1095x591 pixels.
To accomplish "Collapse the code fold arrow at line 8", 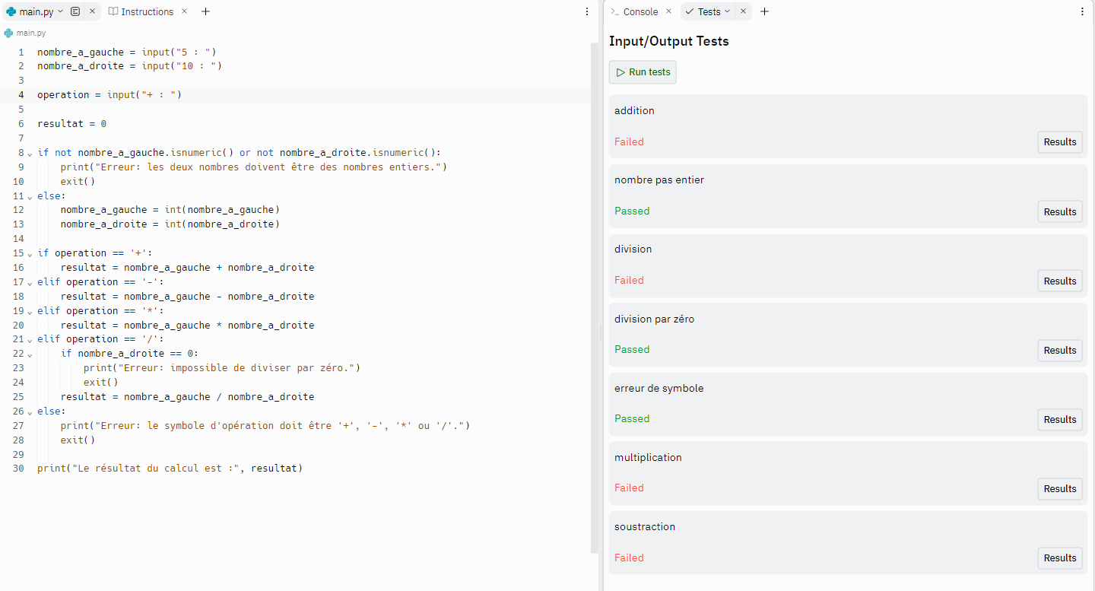I will tap(30, 153).
